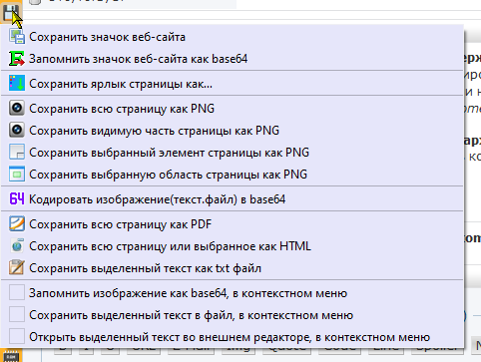Screen dimensions: 481x362
Task: Click camera icon for saving whole page PNG
Action: tap(17, 109)
